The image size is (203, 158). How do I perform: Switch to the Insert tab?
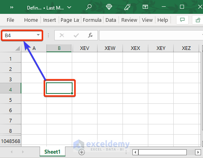point(50,20)
